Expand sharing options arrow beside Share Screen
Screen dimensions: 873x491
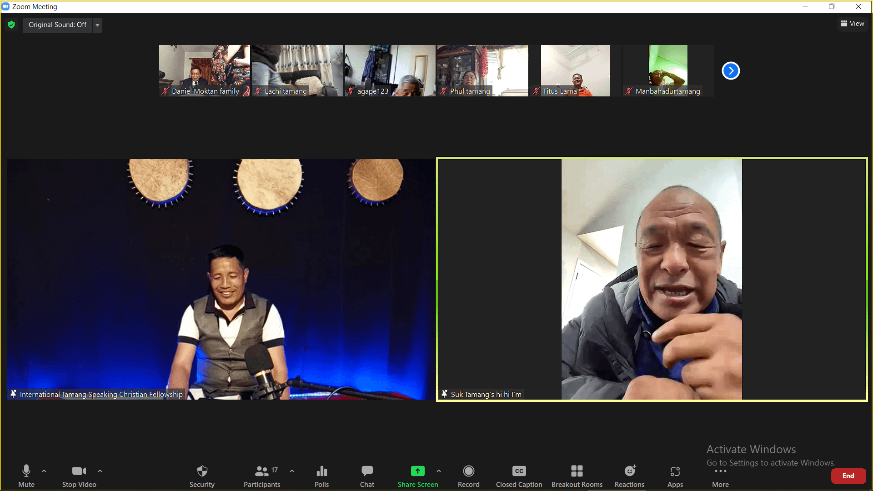pos(439,471)
